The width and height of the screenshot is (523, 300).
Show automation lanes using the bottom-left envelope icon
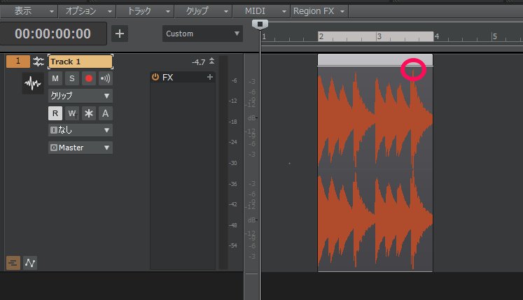click(x=32, y=263)
